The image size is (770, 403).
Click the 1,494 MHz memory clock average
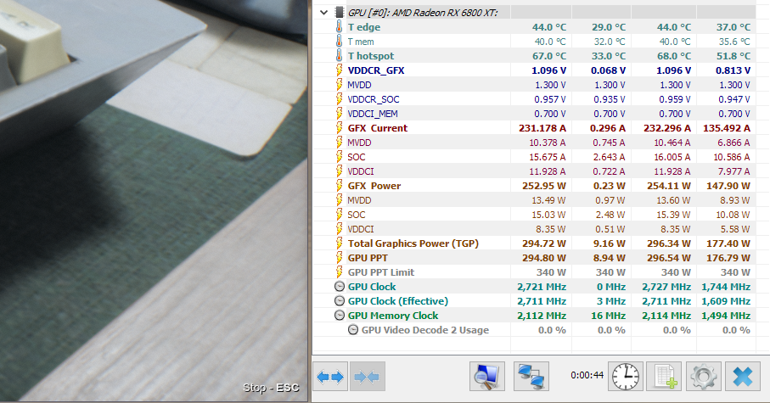(x=726, y=316)
